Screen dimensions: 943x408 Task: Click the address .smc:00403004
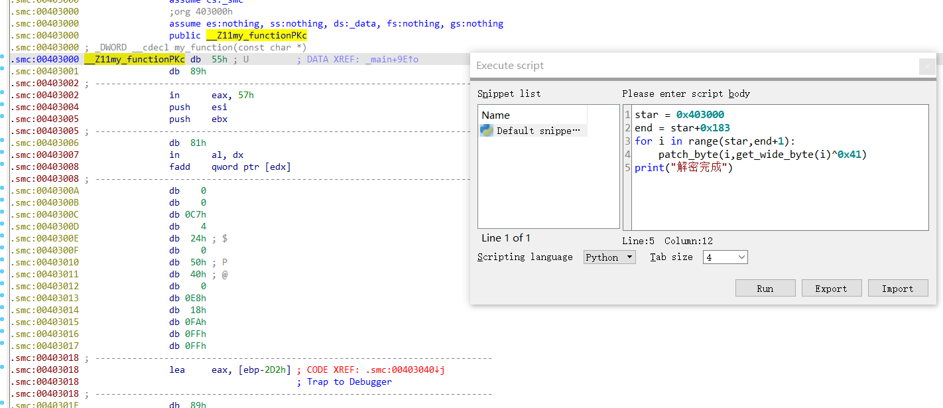click(44, 107)
